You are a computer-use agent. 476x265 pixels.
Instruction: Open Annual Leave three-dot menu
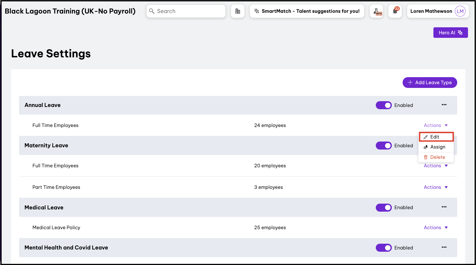444,105
